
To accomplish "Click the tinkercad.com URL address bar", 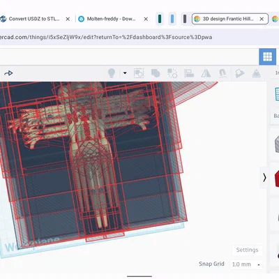I will tap(139, 37).
